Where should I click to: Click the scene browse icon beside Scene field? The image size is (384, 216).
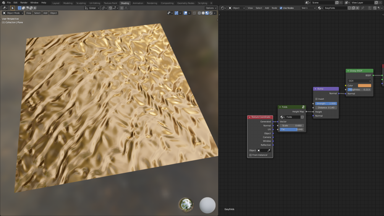pyautogui.click(x=307, y=3)
